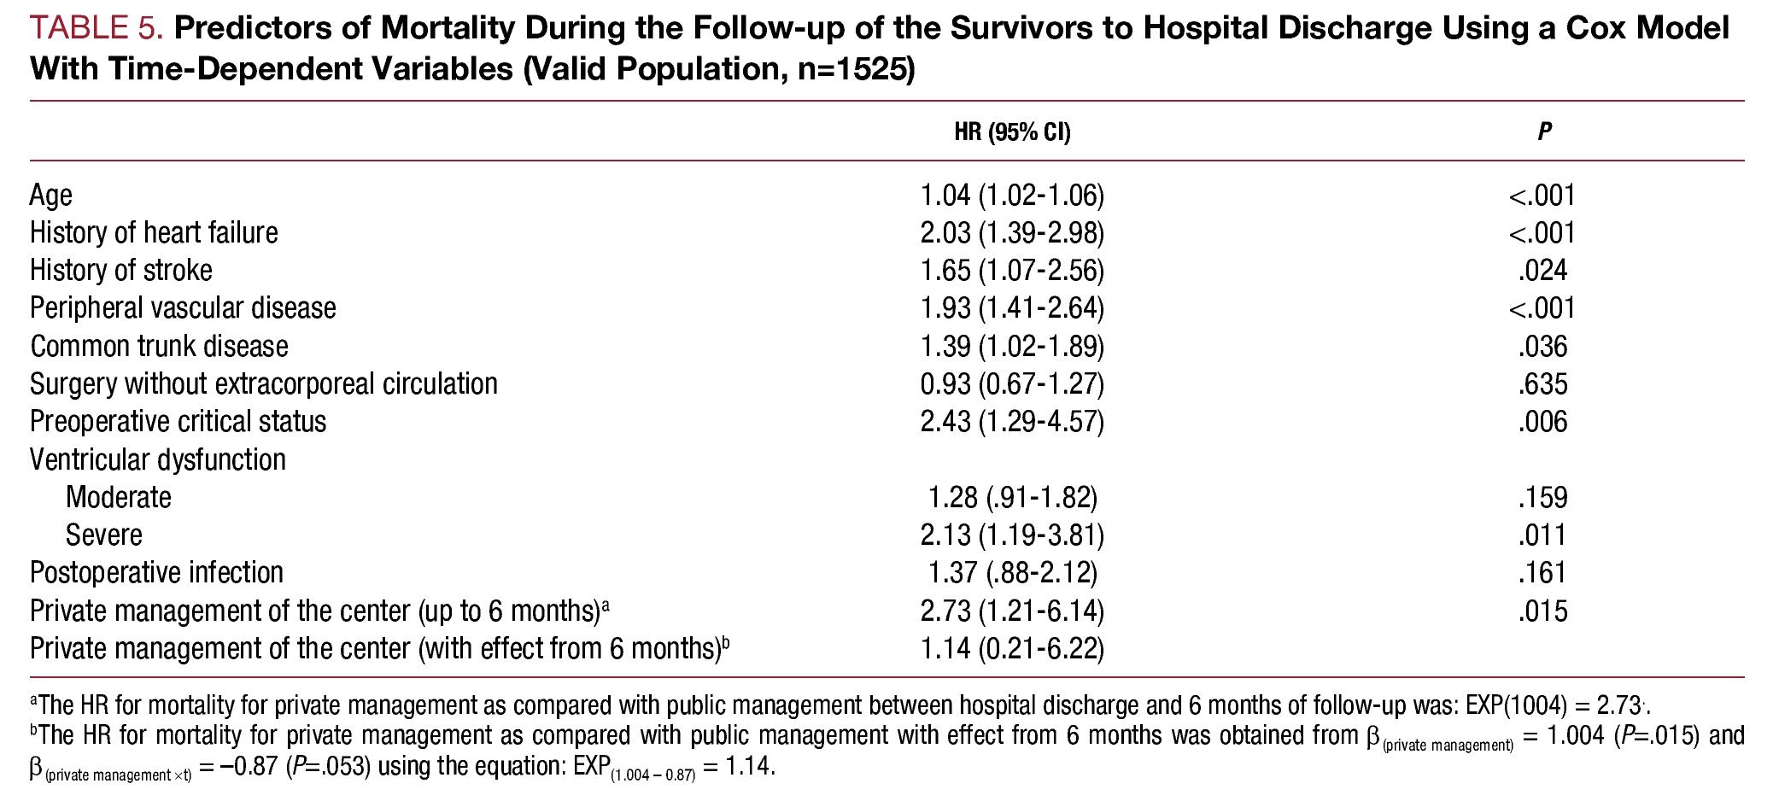Click the Ventricular dysfunction group heading
The height and width of the screenshot is (807, 1779).
click(x=157, y=460)
